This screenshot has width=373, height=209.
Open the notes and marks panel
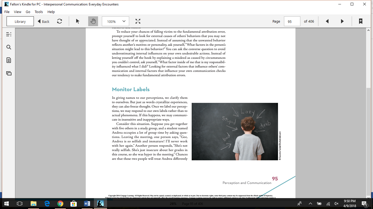(x=8, y=60)
